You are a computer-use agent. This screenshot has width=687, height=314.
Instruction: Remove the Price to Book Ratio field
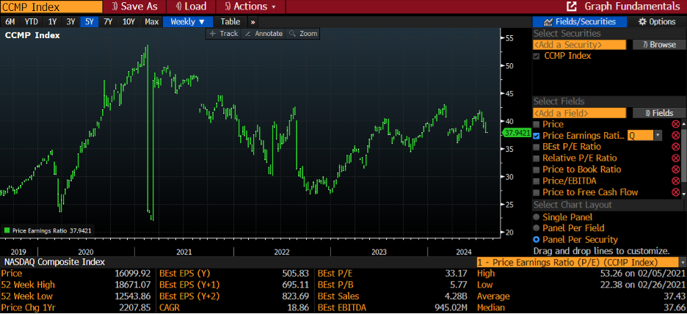[x=675, y=169]
